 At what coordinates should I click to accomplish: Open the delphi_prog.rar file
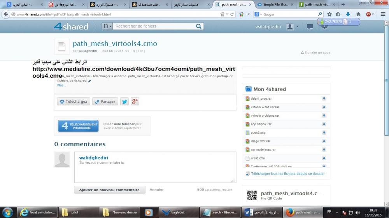(x=261, y=99)
